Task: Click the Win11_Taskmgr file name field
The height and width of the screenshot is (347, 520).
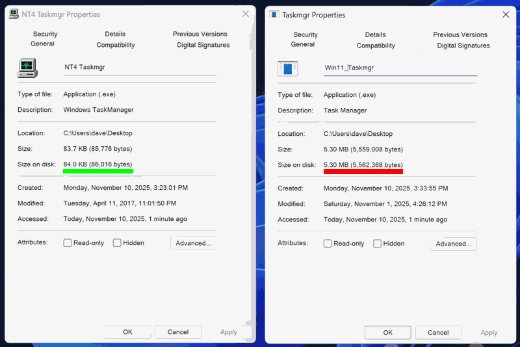Action: pyautogui.click(x=400, y=68)
